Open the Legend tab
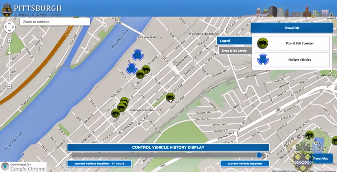337x172 pixels. (234, 41)
